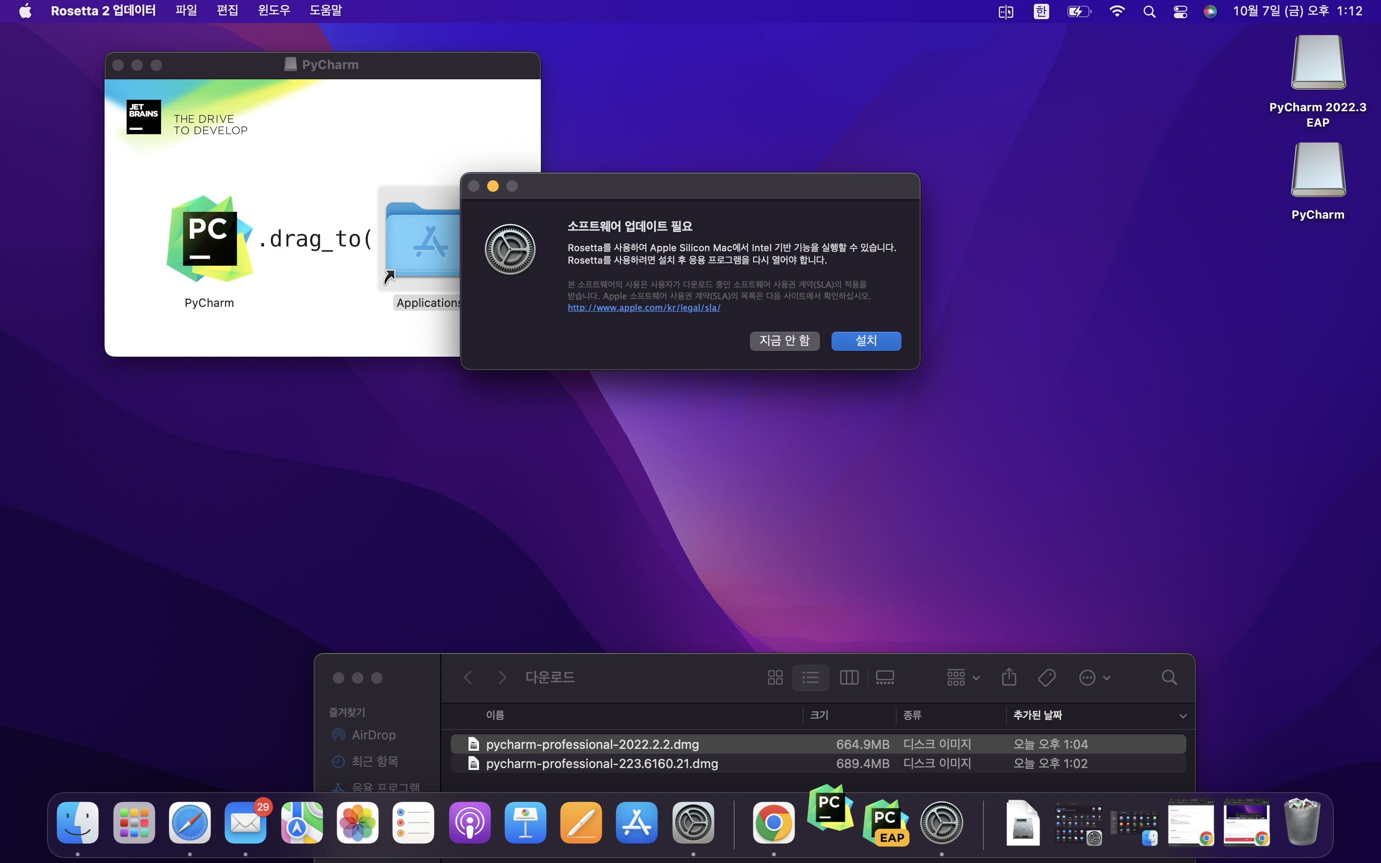Click the PyCharm app icon in installer window
Screen dimensions: 1381x863
tap(210, 239)
